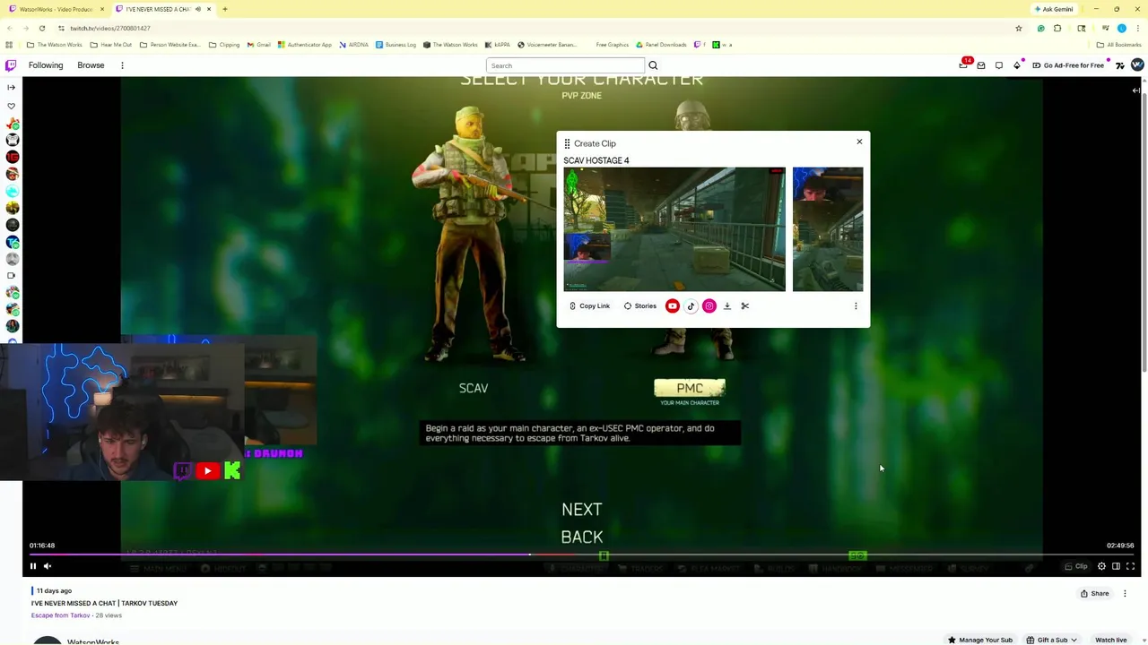This screenshot has width=1148, height=645.
Task: Reload the page
Action: click(42, 28)
